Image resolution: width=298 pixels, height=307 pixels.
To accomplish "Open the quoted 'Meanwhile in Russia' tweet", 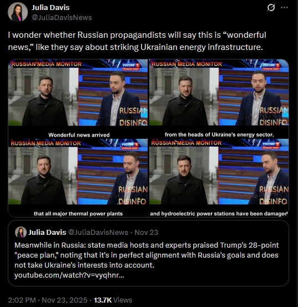I will [148, 253].
